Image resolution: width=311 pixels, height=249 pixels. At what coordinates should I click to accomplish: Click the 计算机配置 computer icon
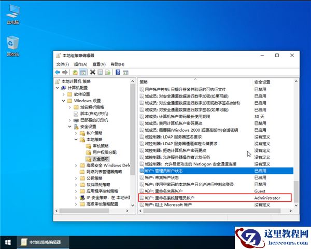(64, 88)
